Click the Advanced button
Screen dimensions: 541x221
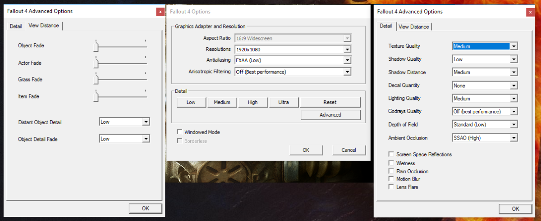point(330,115)
